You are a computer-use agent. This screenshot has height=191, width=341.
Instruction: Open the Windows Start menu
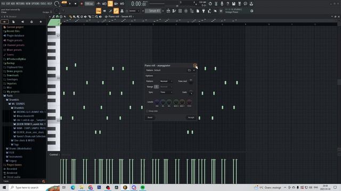tap(4, 187)
